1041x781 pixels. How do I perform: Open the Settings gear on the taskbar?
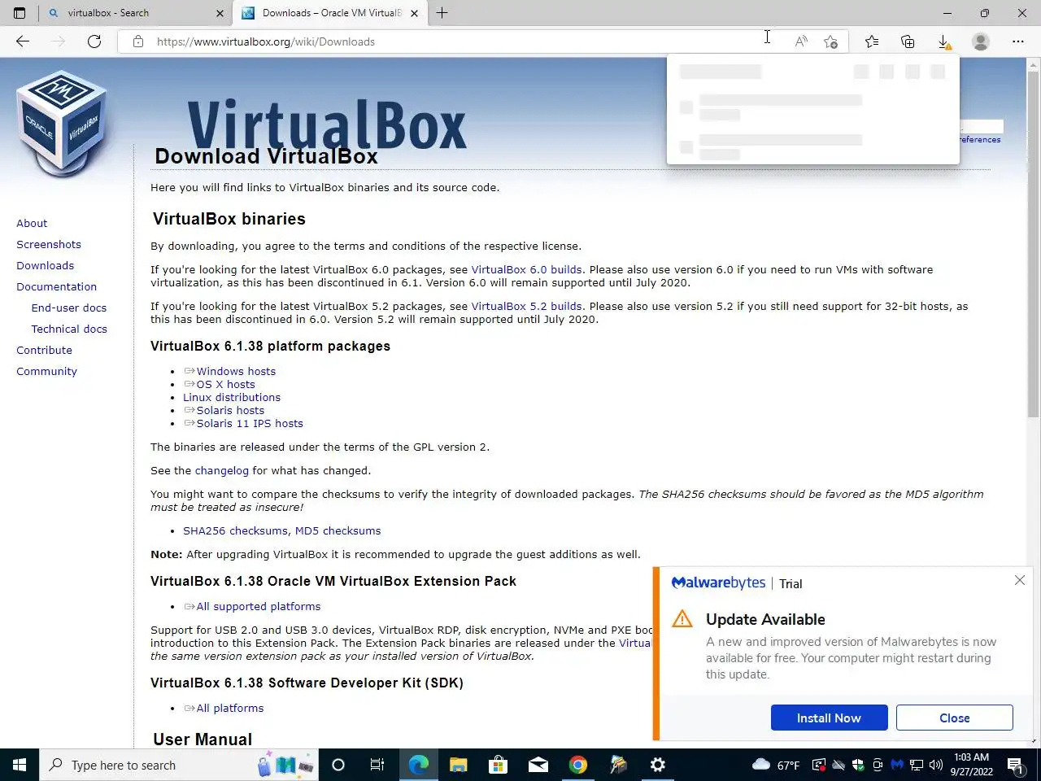tap(657, 765)
